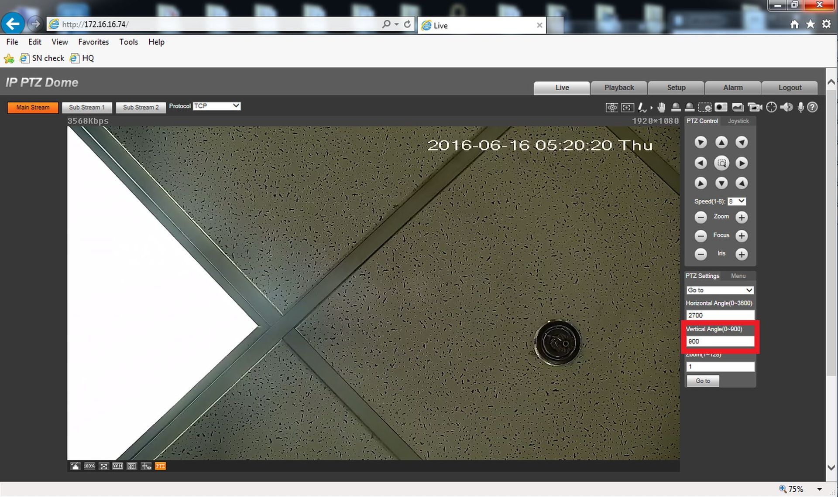Click the Horizontal Angle input field
This screenshot has width=838, height=497.
720,315
